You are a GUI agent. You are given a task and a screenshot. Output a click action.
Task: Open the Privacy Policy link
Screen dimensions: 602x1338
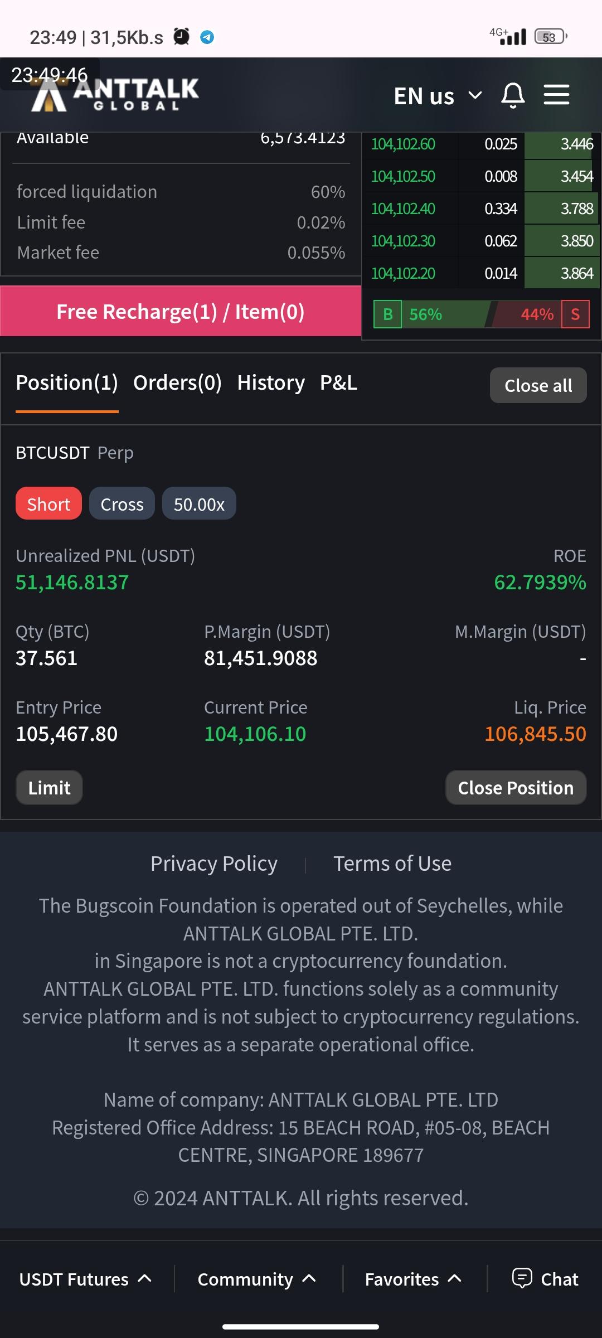tap(214, 864)
